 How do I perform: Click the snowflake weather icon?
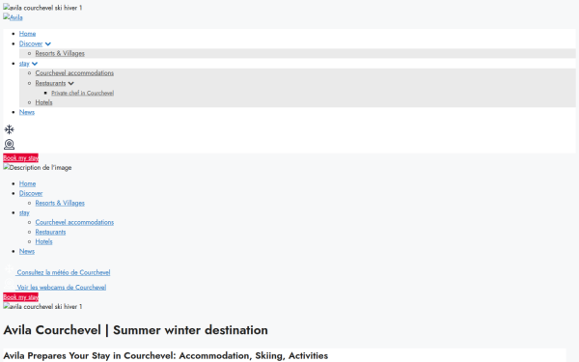(x=10, y=129)
